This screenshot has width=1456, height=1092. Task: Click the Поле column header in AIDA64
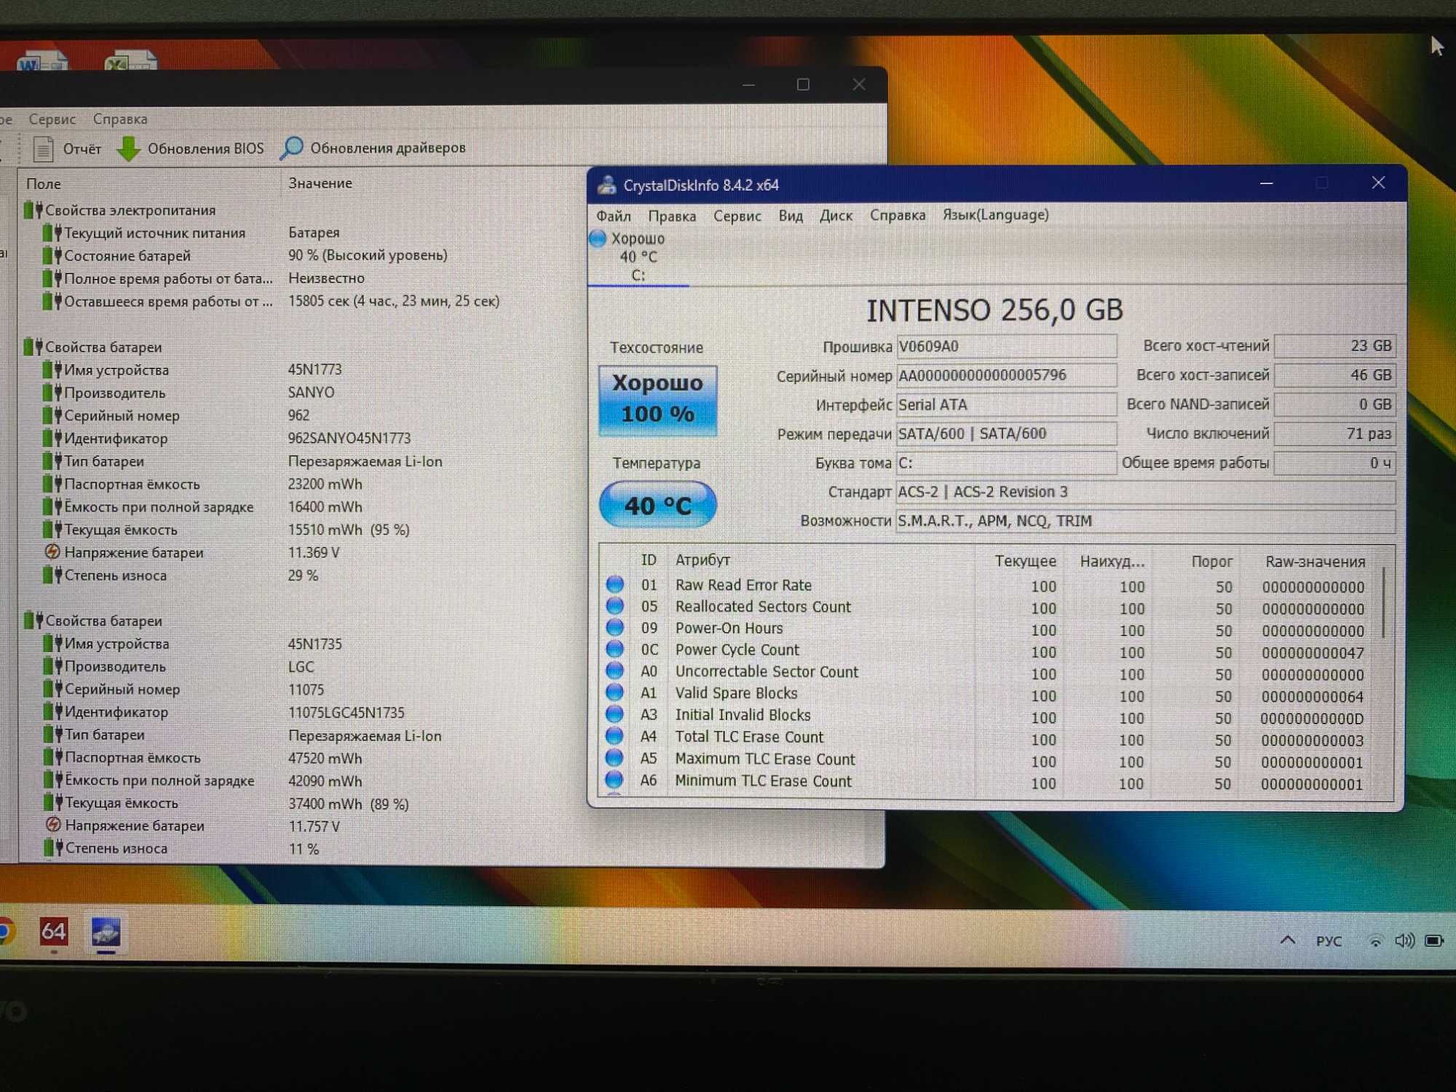(44, 184)
